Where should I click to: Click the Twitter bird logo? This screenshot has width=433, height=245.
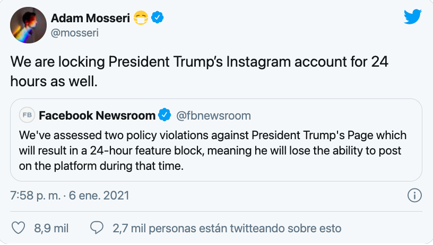[412, 17]
